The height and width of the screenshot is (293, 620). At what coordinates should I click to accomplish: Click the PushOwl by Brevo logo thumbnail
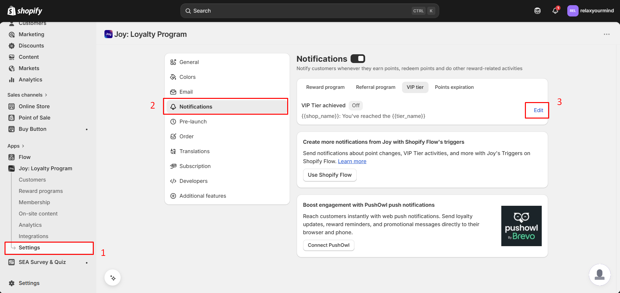tap(521, 226)
